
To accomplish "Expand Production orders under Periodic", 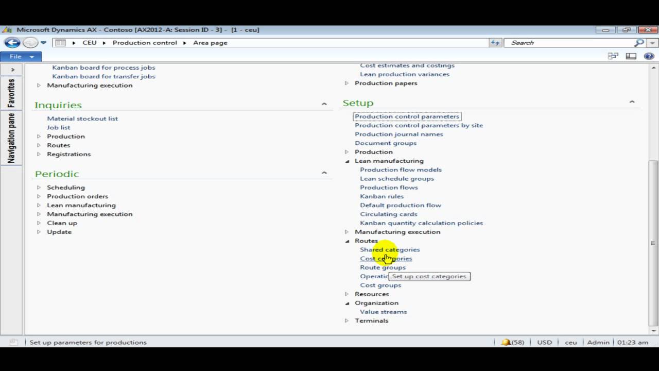I will (x=39, y=196).
